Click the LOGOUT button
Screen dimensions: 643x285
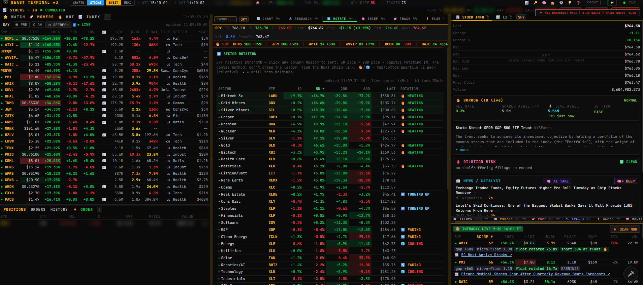(x=592, y=3)
